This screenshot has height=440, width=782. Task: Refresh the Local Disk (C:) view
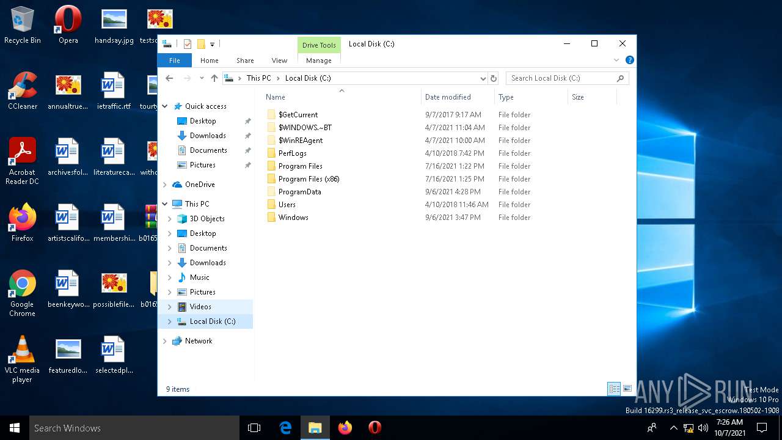[x=494, y=78]
